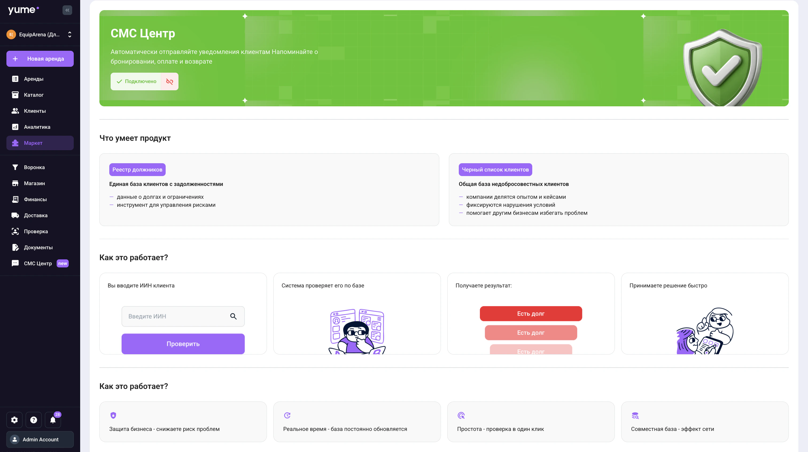
Task: Select Воронка in sidebar
Action: [x=34, y=167]
